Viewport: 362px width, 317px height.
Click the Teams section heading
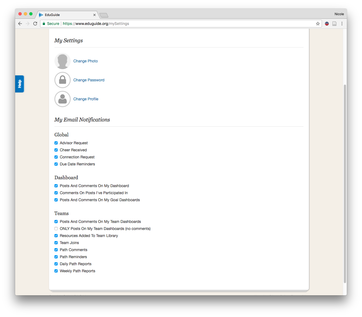pyautogui.click(x=61, y=213)
